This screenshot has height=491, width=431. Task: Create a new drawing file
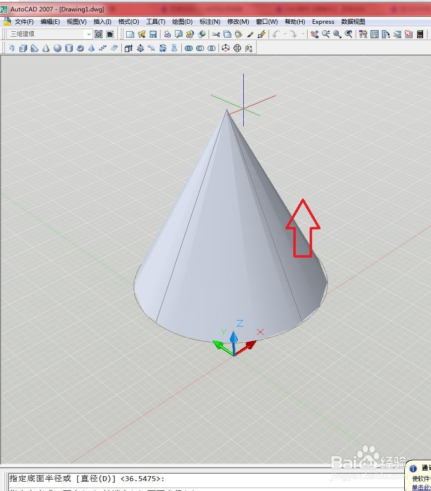pyautogui.click(x=130, y=34)
